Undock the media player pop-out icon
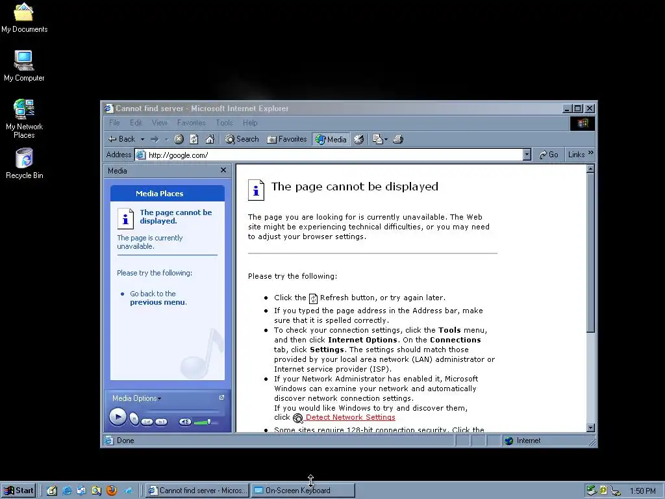 pyautogui.click(x=221, y=398)
